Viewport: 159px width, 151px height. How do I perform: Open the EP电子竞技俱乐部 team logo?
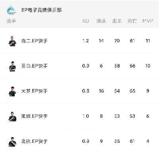click(x=12, y=10)
